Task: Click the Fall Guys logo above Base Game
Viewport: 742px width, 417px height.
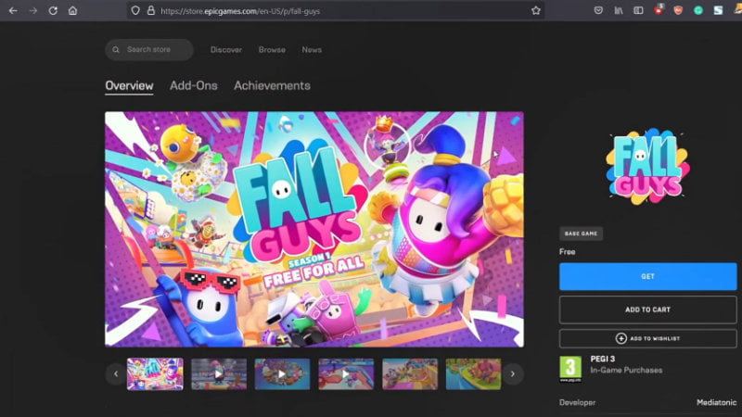Action: pos(647,167)
